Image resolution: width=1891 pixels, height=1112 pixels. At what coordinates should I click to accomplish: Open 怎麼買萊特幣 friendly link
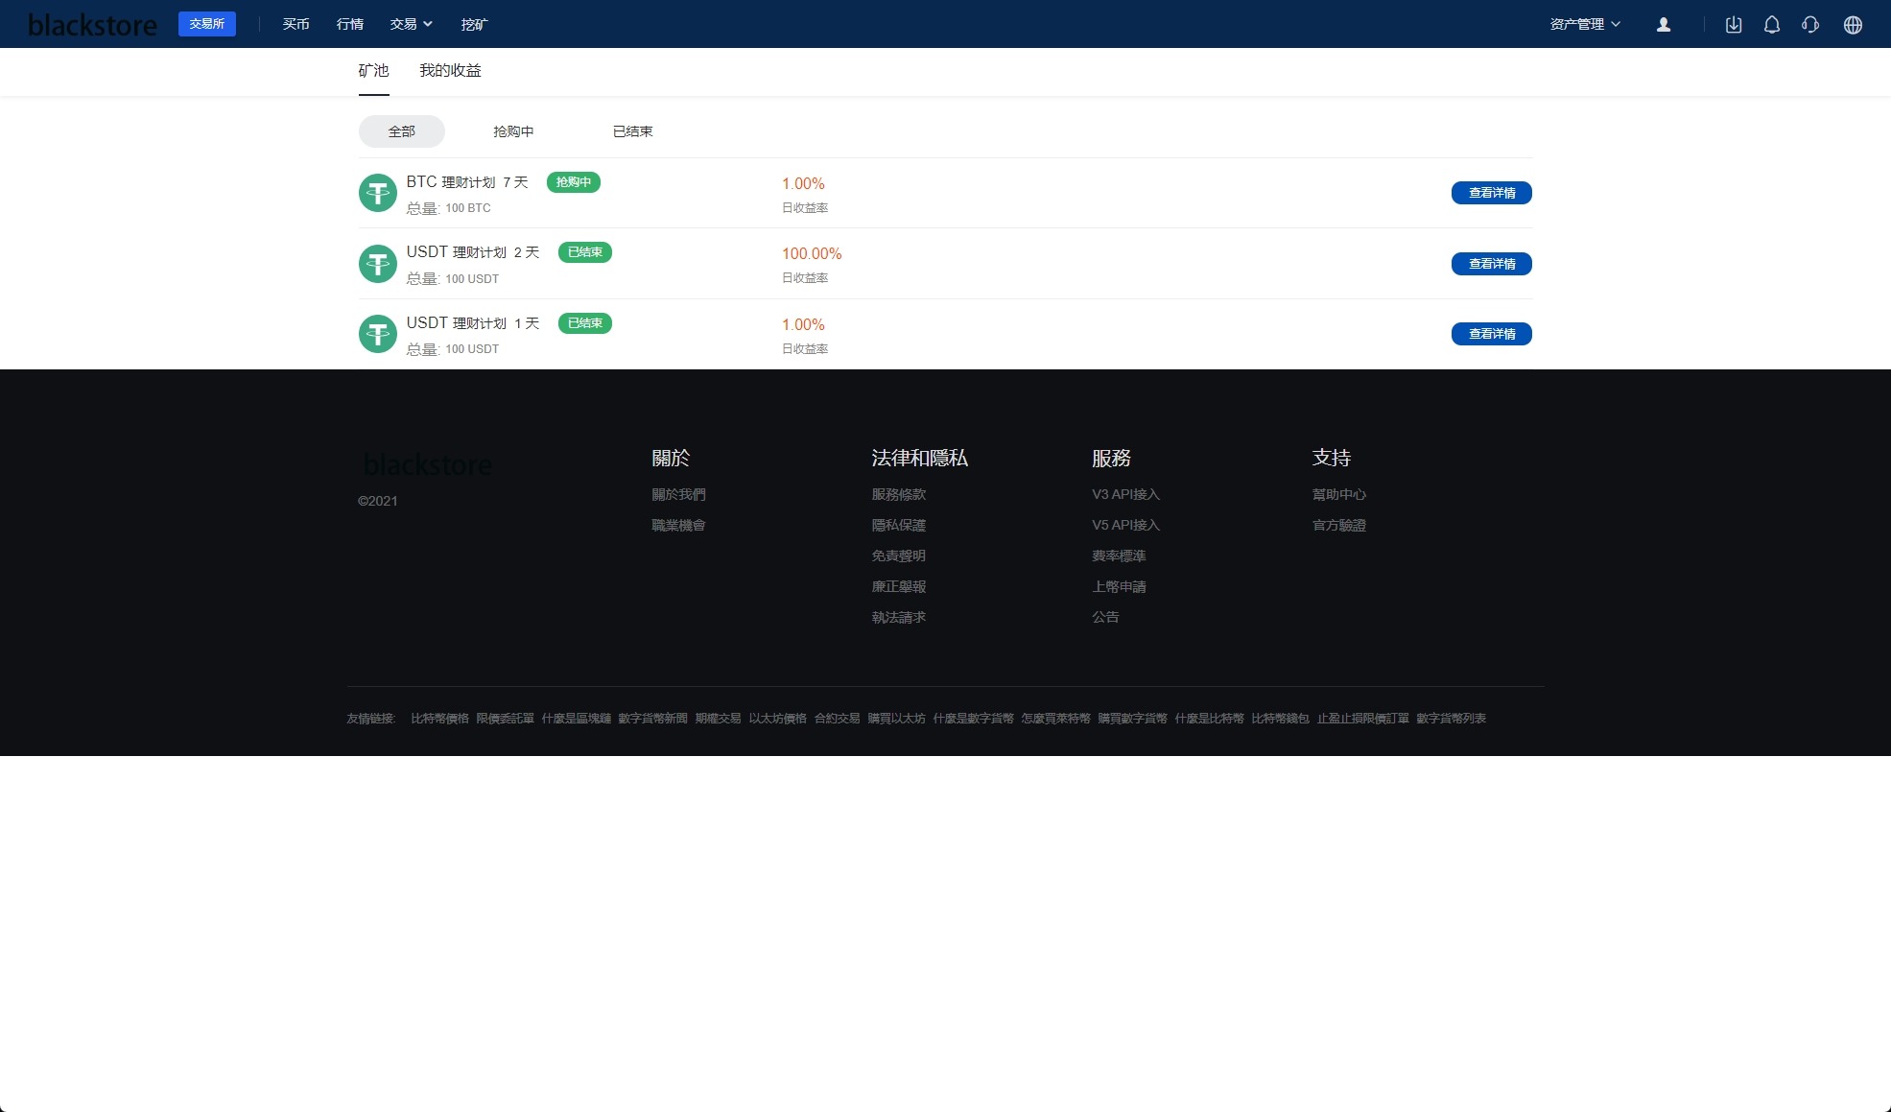1056,719
